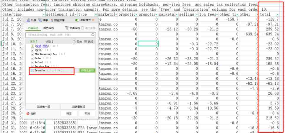Click the search magnifier in filter box
Viewport: 285px width, 133px height.
[93, 35]
